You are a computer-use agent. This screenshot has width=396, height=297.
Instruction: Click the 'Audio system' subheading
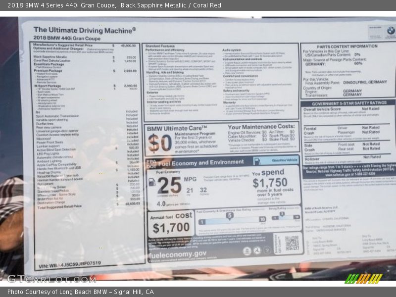click(x=232, y=50)
